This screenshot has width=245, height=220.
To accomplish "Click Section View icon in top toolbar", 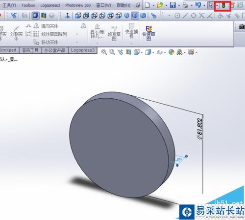I will [44, 16].
